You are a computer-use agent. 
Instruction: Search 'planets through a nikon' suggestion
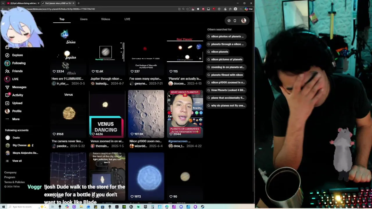point(226,44)
